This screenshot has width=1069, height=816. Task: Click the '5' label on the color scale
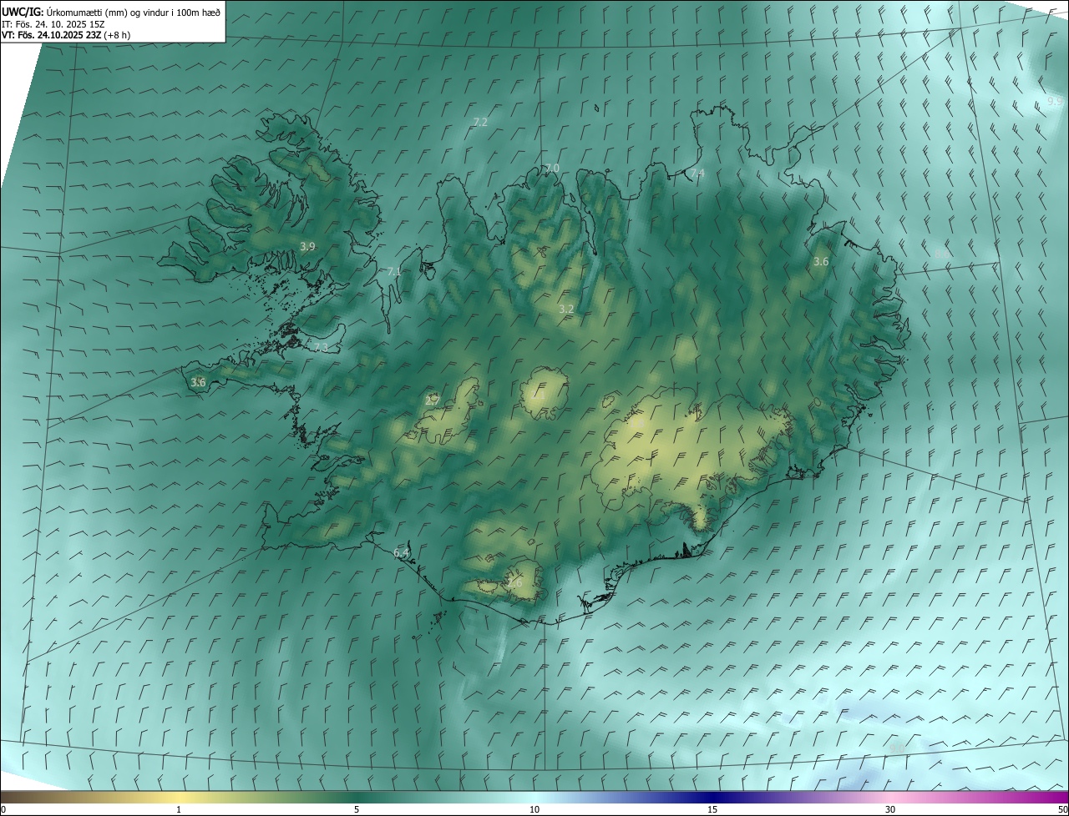click(x=357, y=810)
